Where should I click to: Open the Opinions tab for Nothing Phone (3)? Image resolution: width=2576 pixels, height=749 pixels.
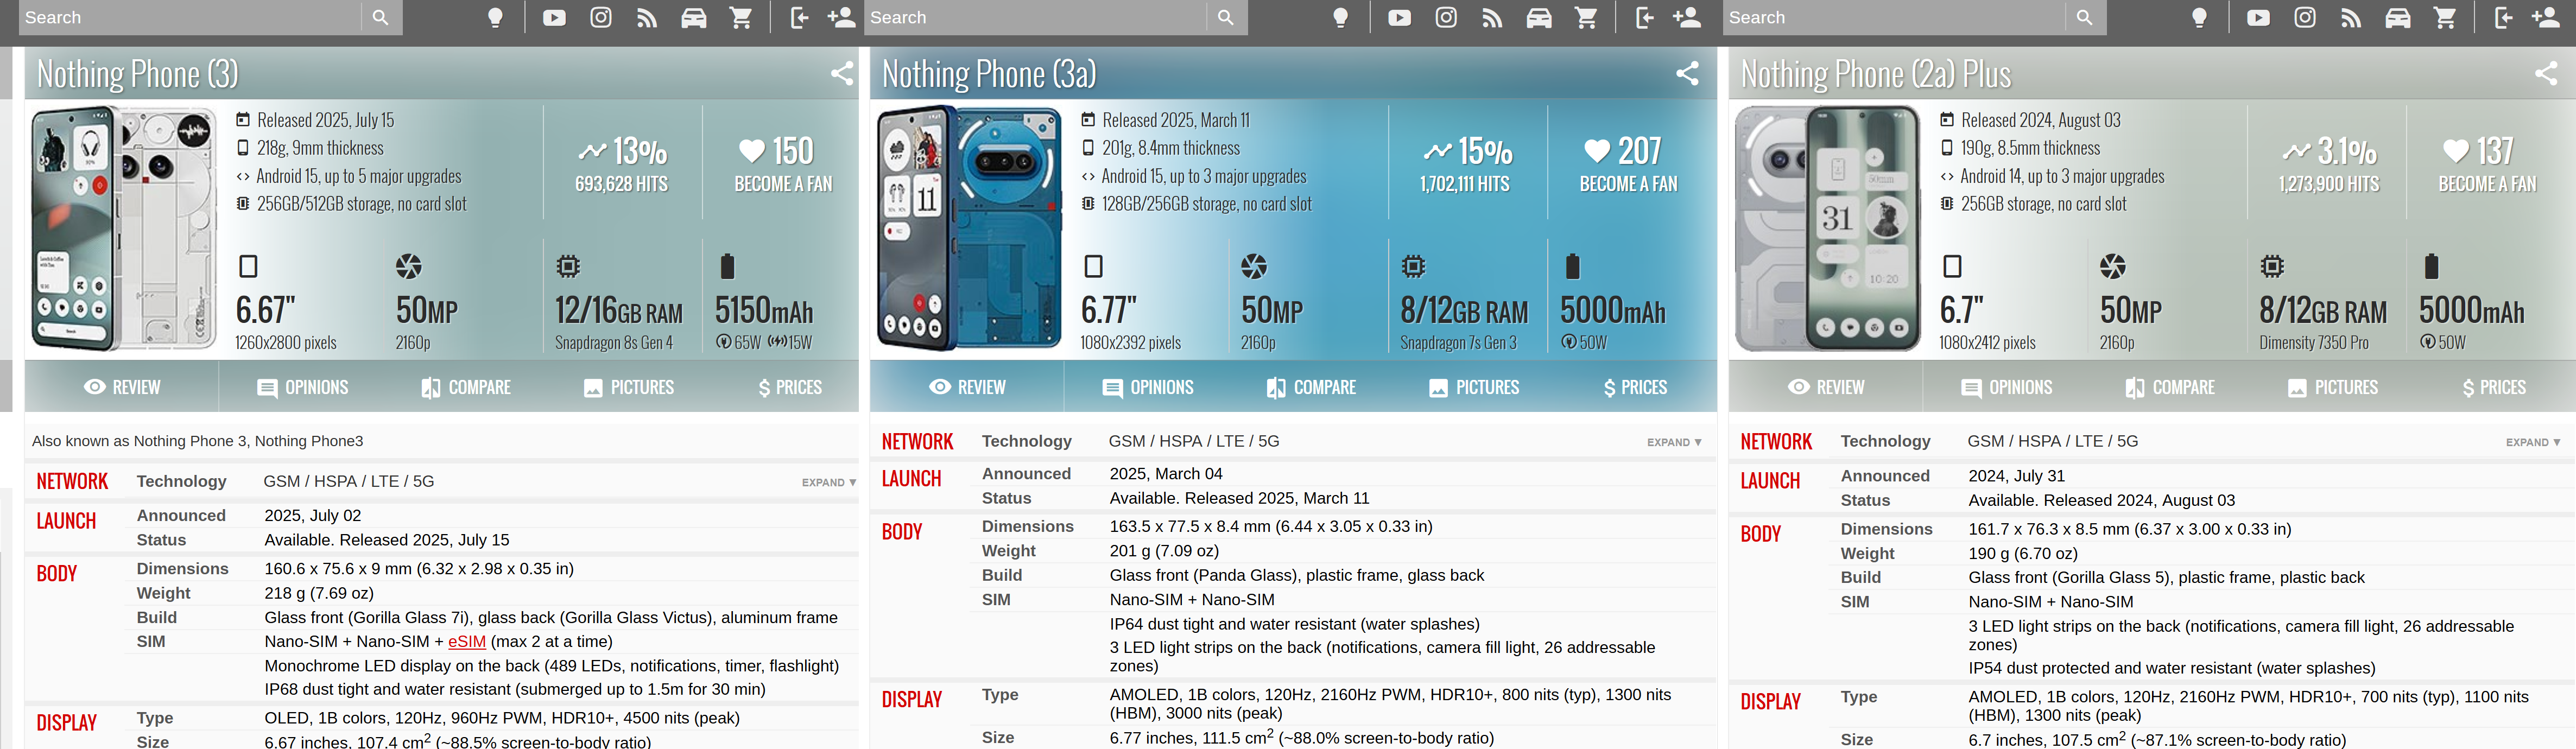click(303, 387)
